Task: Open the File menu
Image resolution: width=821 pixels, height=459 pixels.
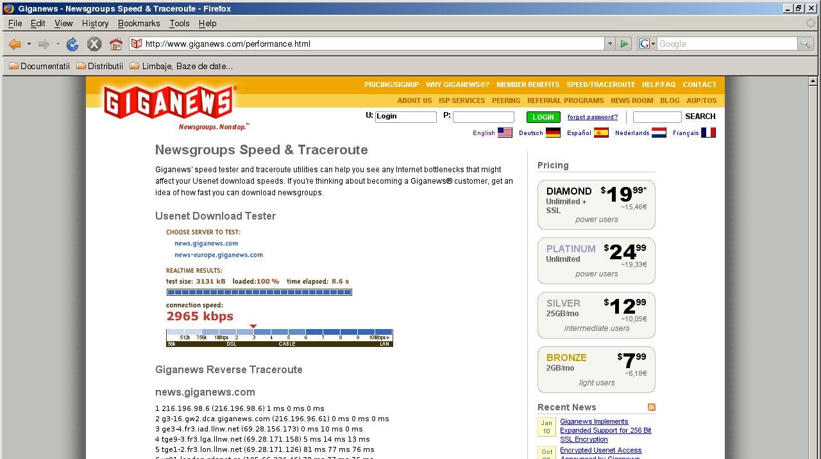Action: [15, 23]
